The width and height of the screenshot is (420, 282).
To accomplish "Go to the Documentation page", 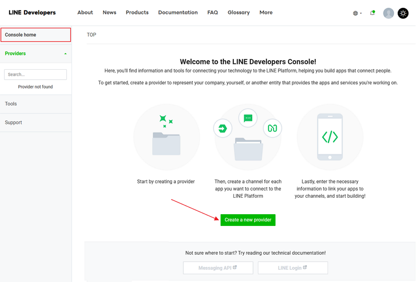I will tap(178, 13).
